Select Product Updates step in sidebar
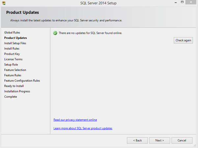The image size is (198, 148). [x=15, y=38]
